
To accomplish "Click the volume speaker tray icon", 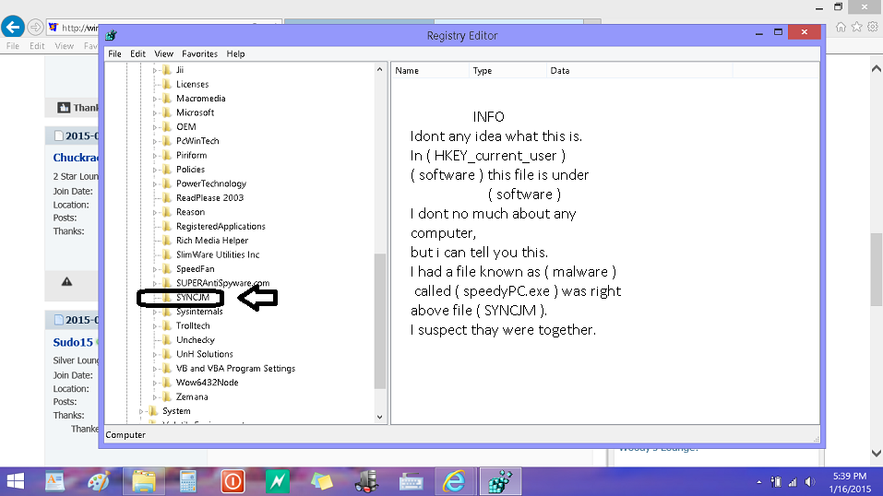I will click(x=810, y=482).
